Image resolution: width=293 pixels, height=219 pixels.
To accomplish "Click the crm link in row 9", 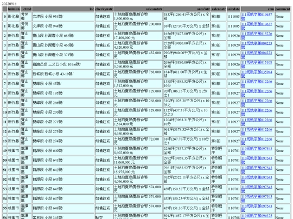I will 256,103.
